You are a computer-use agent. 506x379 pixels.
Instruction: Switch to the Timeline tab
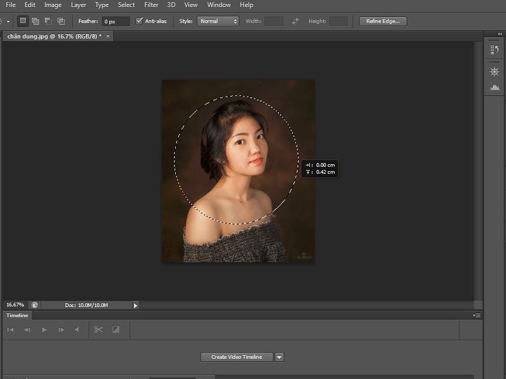click(x=17, y=315)
